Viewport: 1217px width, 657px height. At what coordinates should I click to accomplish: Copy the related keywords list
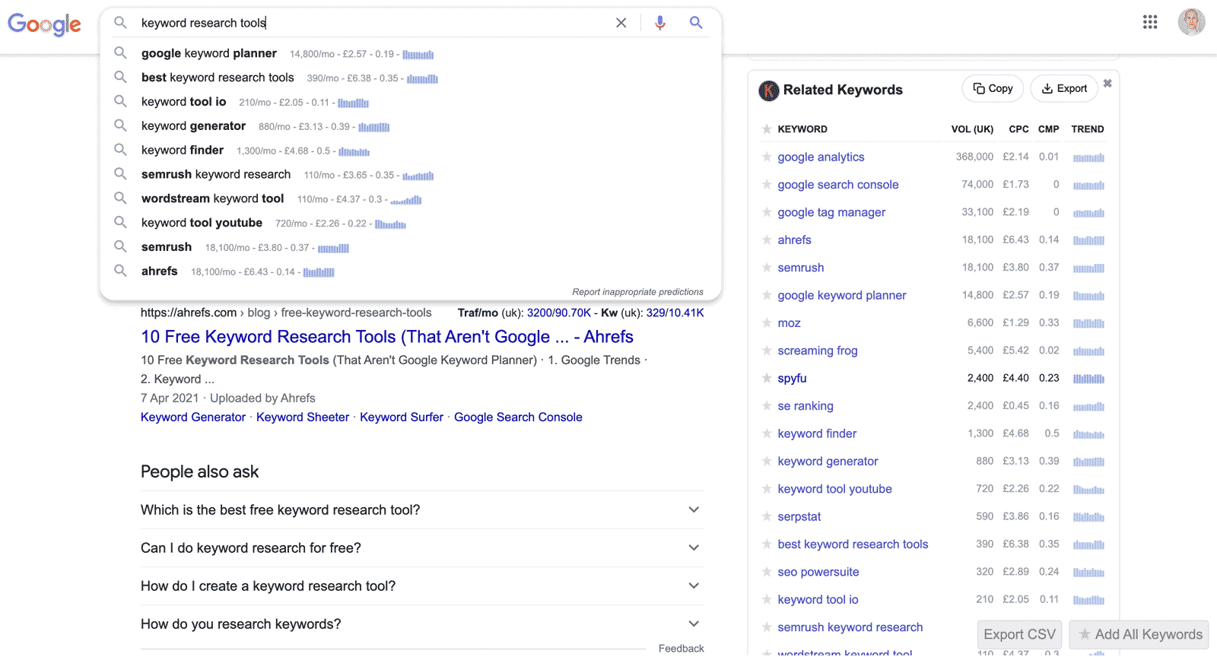coord(993,89)
